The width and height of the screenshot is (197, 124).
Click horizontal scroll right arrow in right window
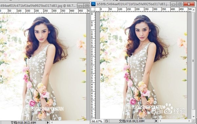pyautogui.click(x=189, y=121)
